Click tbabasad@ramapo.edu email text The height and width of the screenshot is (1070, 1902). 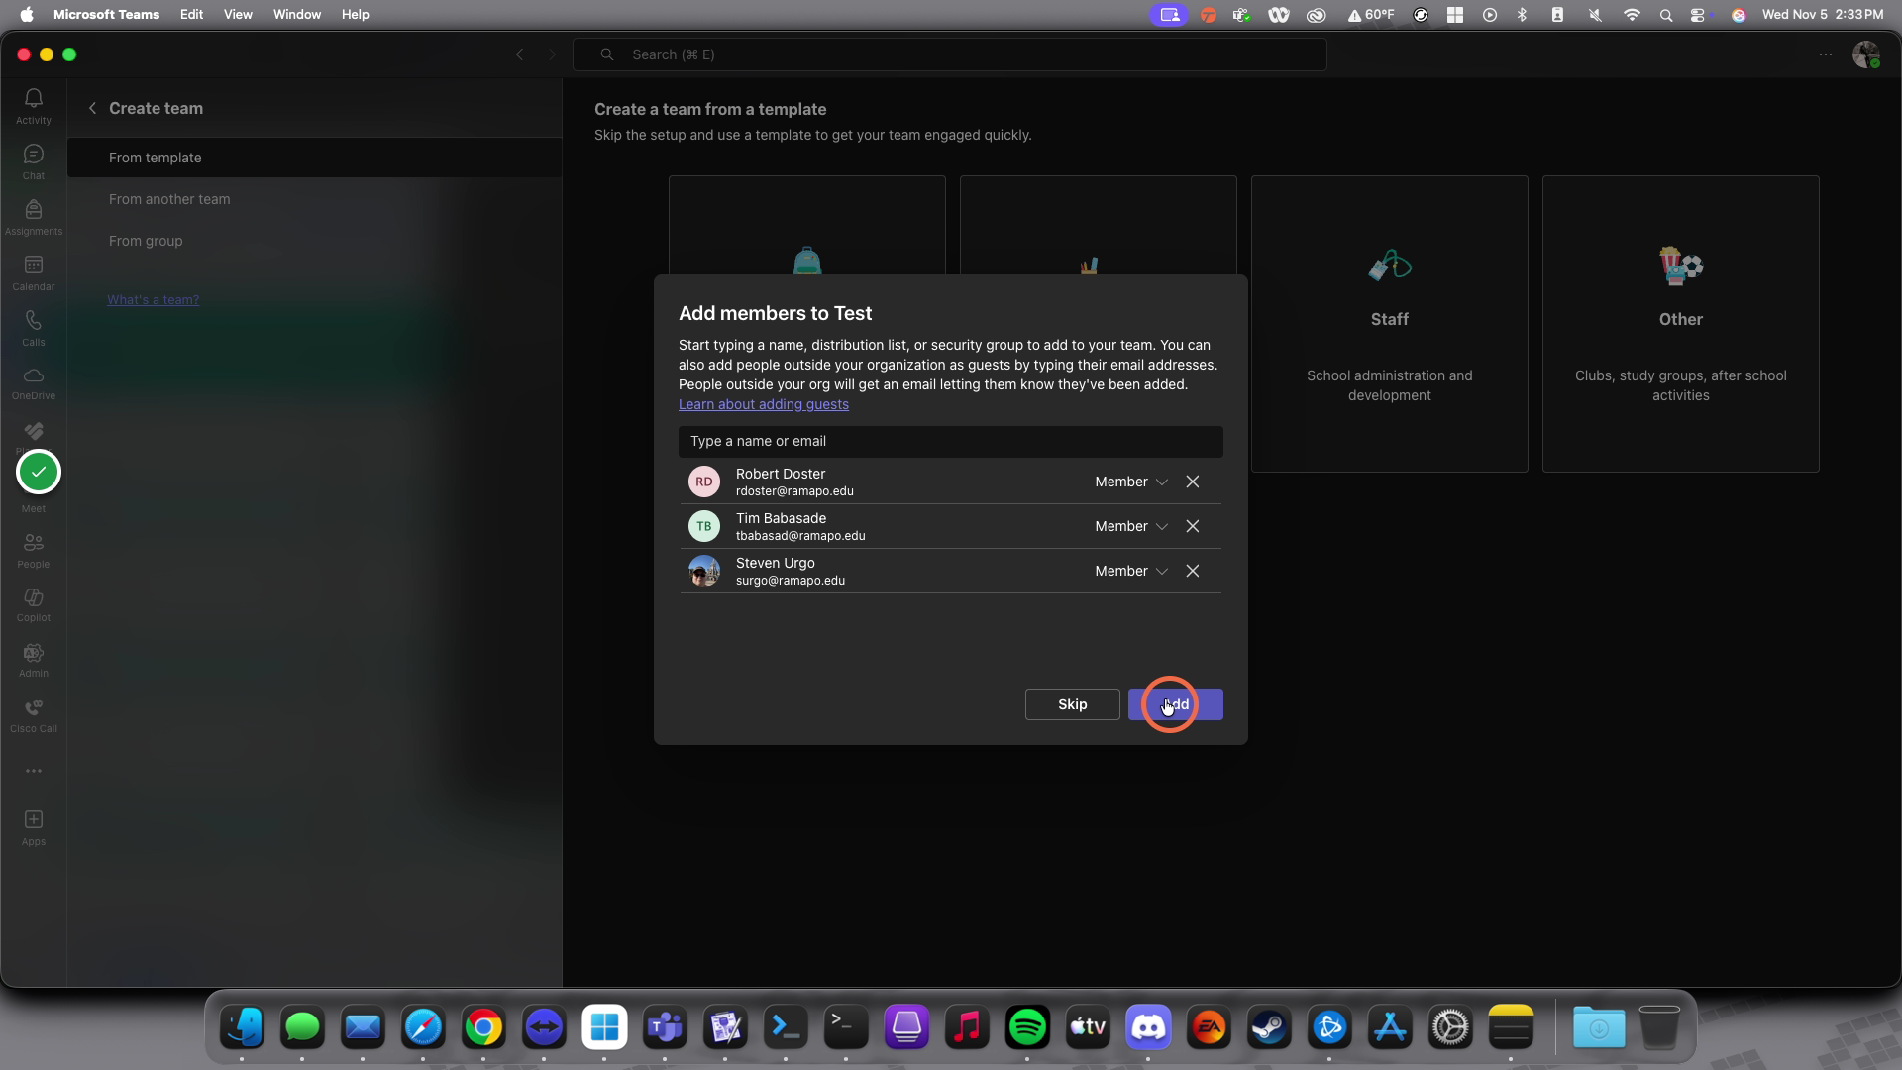(800, 536)
